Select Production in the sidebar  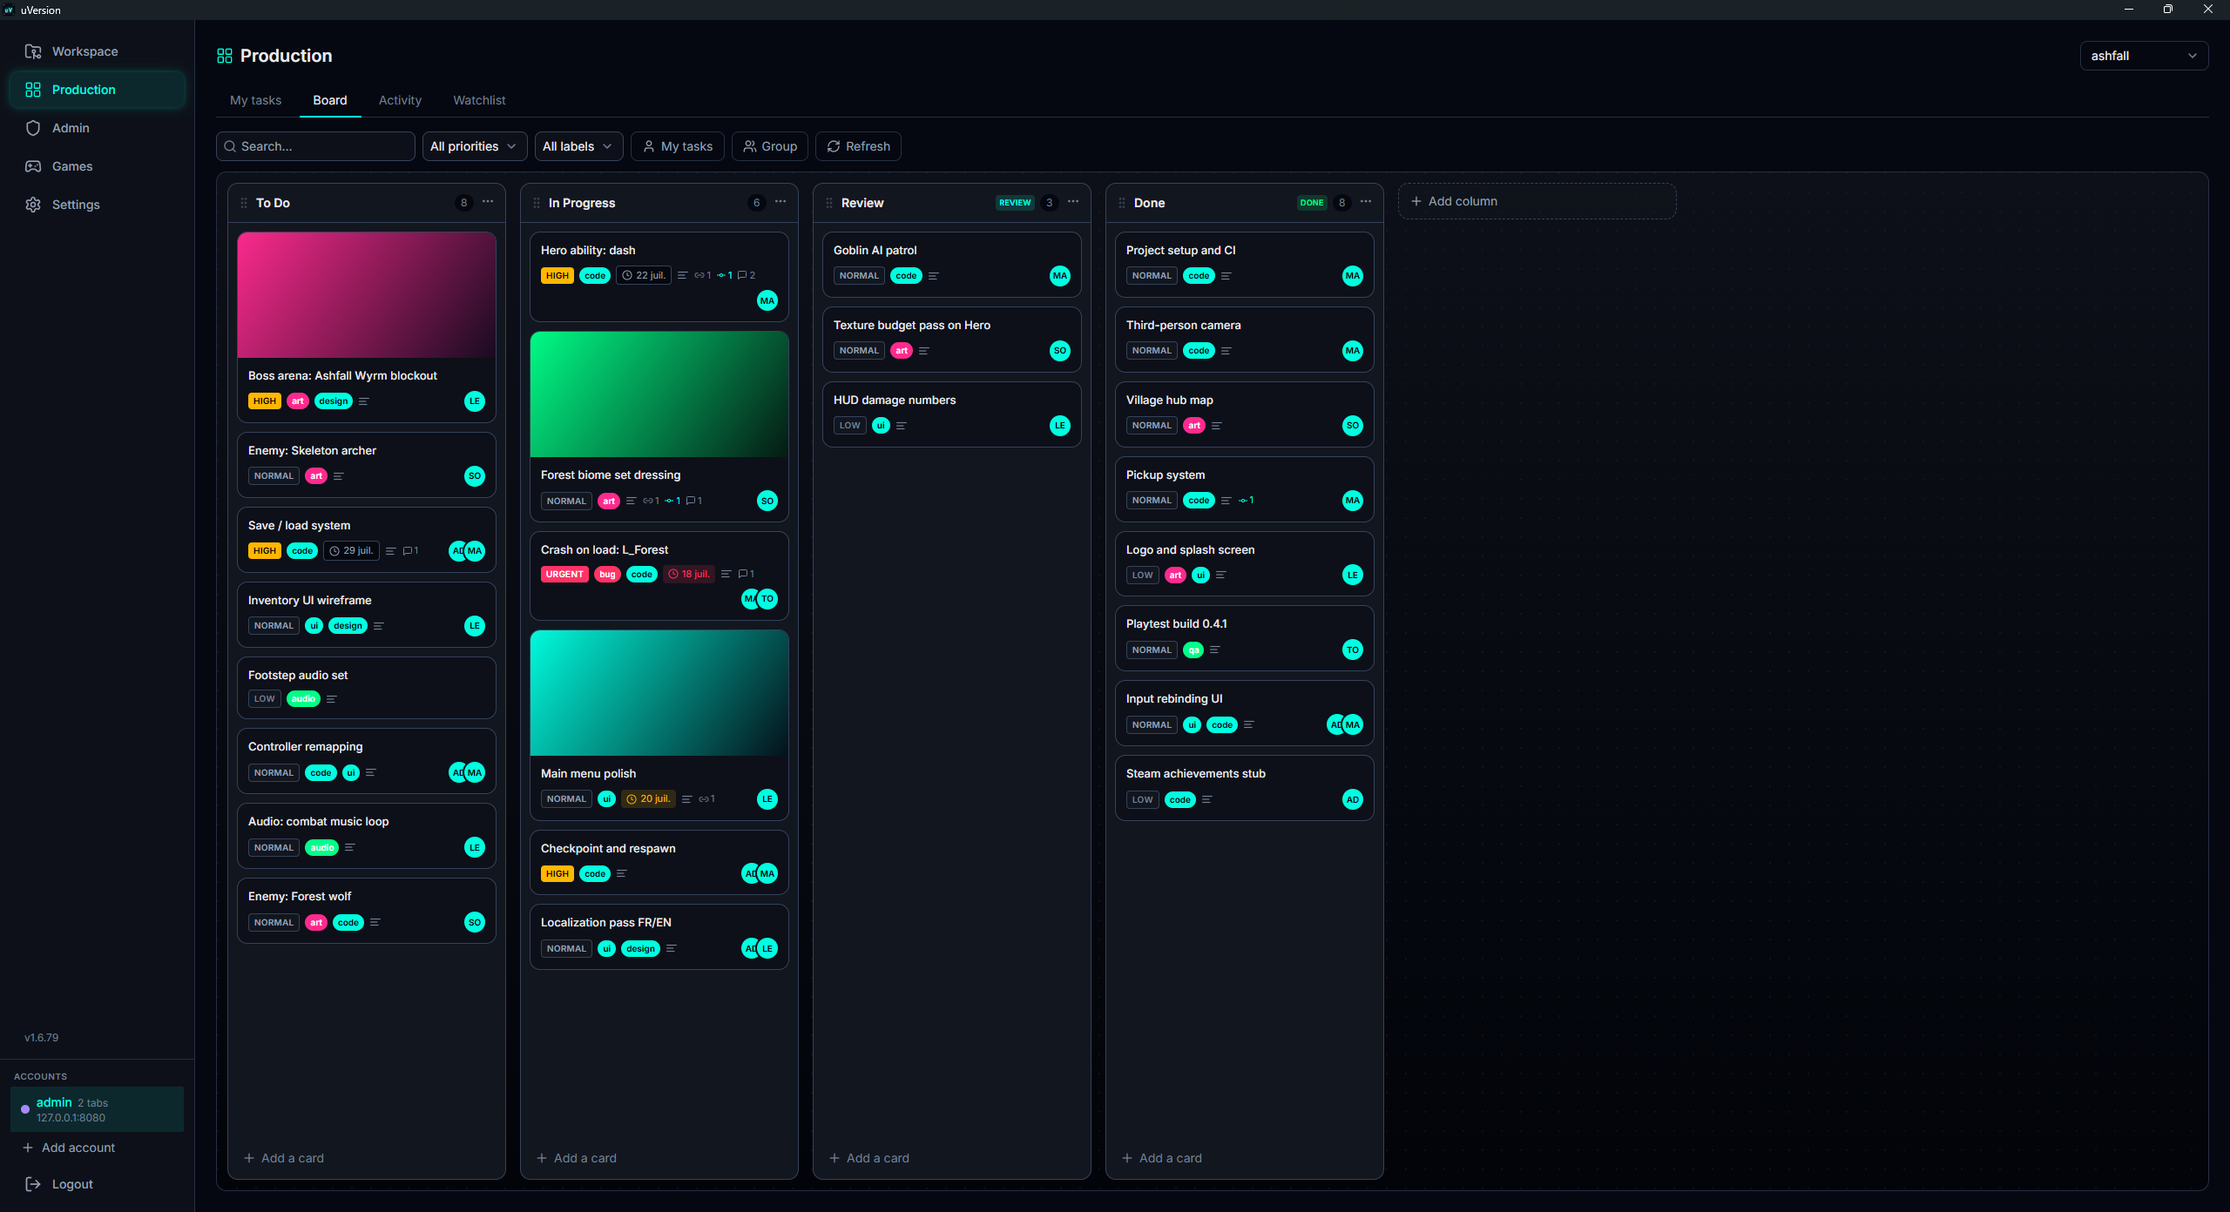pos(97,90)
